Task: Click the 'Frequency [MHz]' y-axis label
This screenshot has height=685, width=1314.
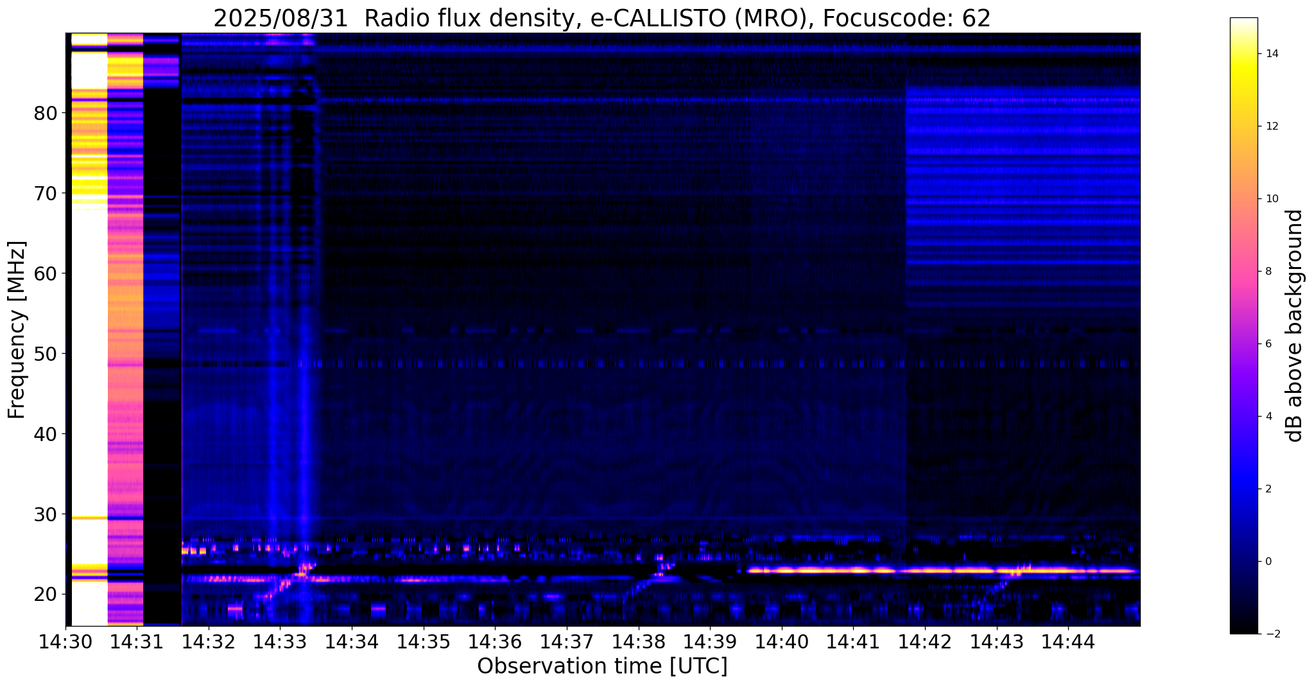Action: coord(17,330)
